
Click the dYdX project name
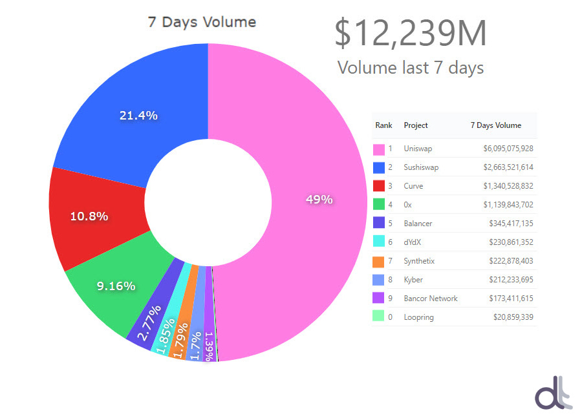coord(413,242)
